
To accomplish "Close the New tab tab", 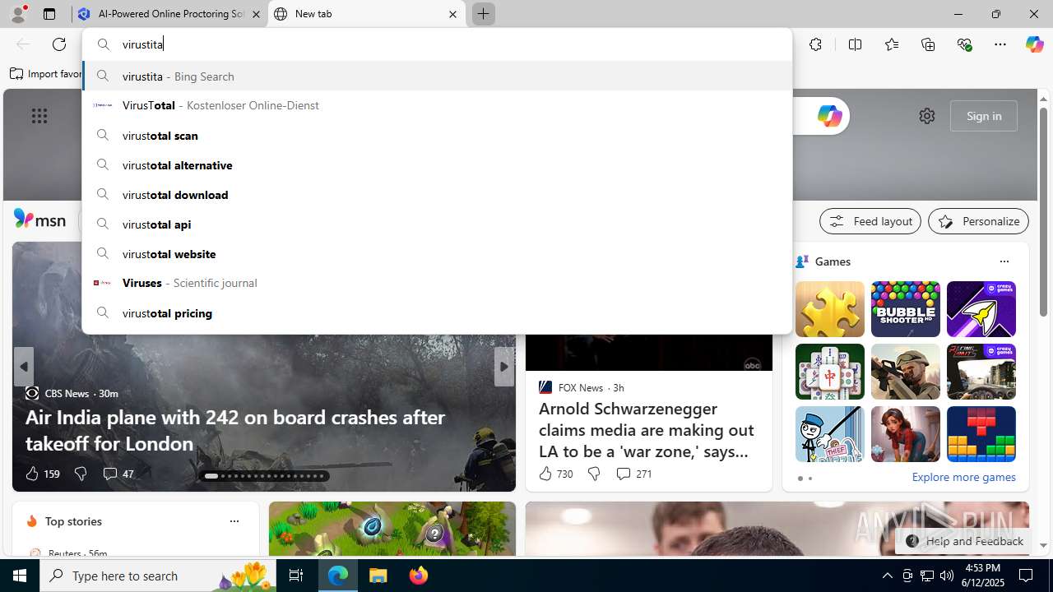I will tap(452, 14).
